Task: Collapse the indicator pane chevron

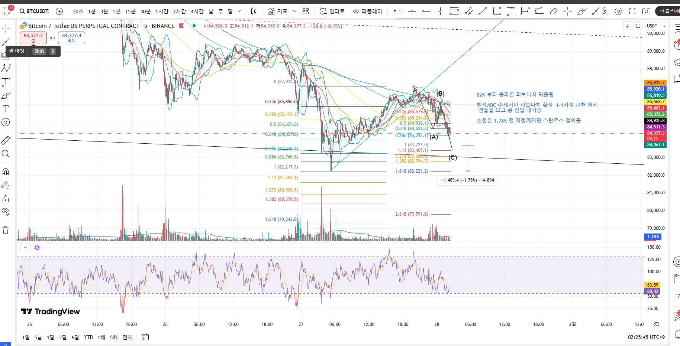Action: pos(25,247)
